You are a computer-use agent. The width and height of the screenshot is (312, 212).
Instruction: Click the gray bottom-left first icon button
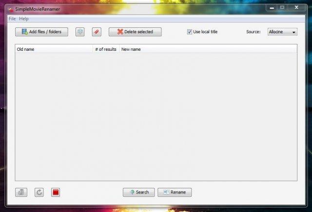click(x=21, y=192)
